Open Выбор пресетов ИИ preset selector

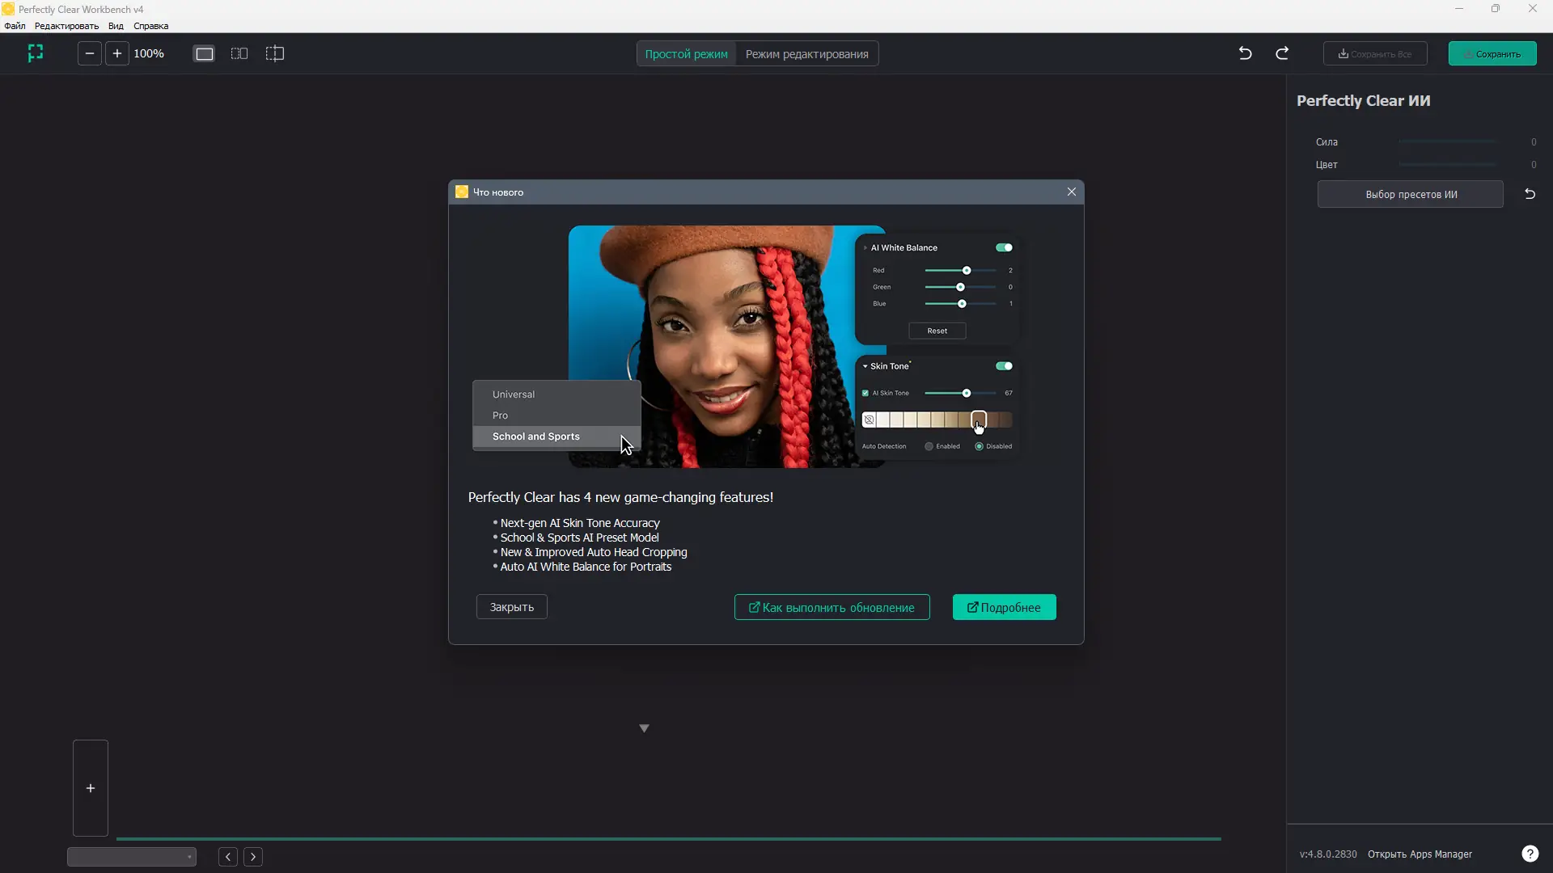pyautogui.click(x=1411, y=194)
